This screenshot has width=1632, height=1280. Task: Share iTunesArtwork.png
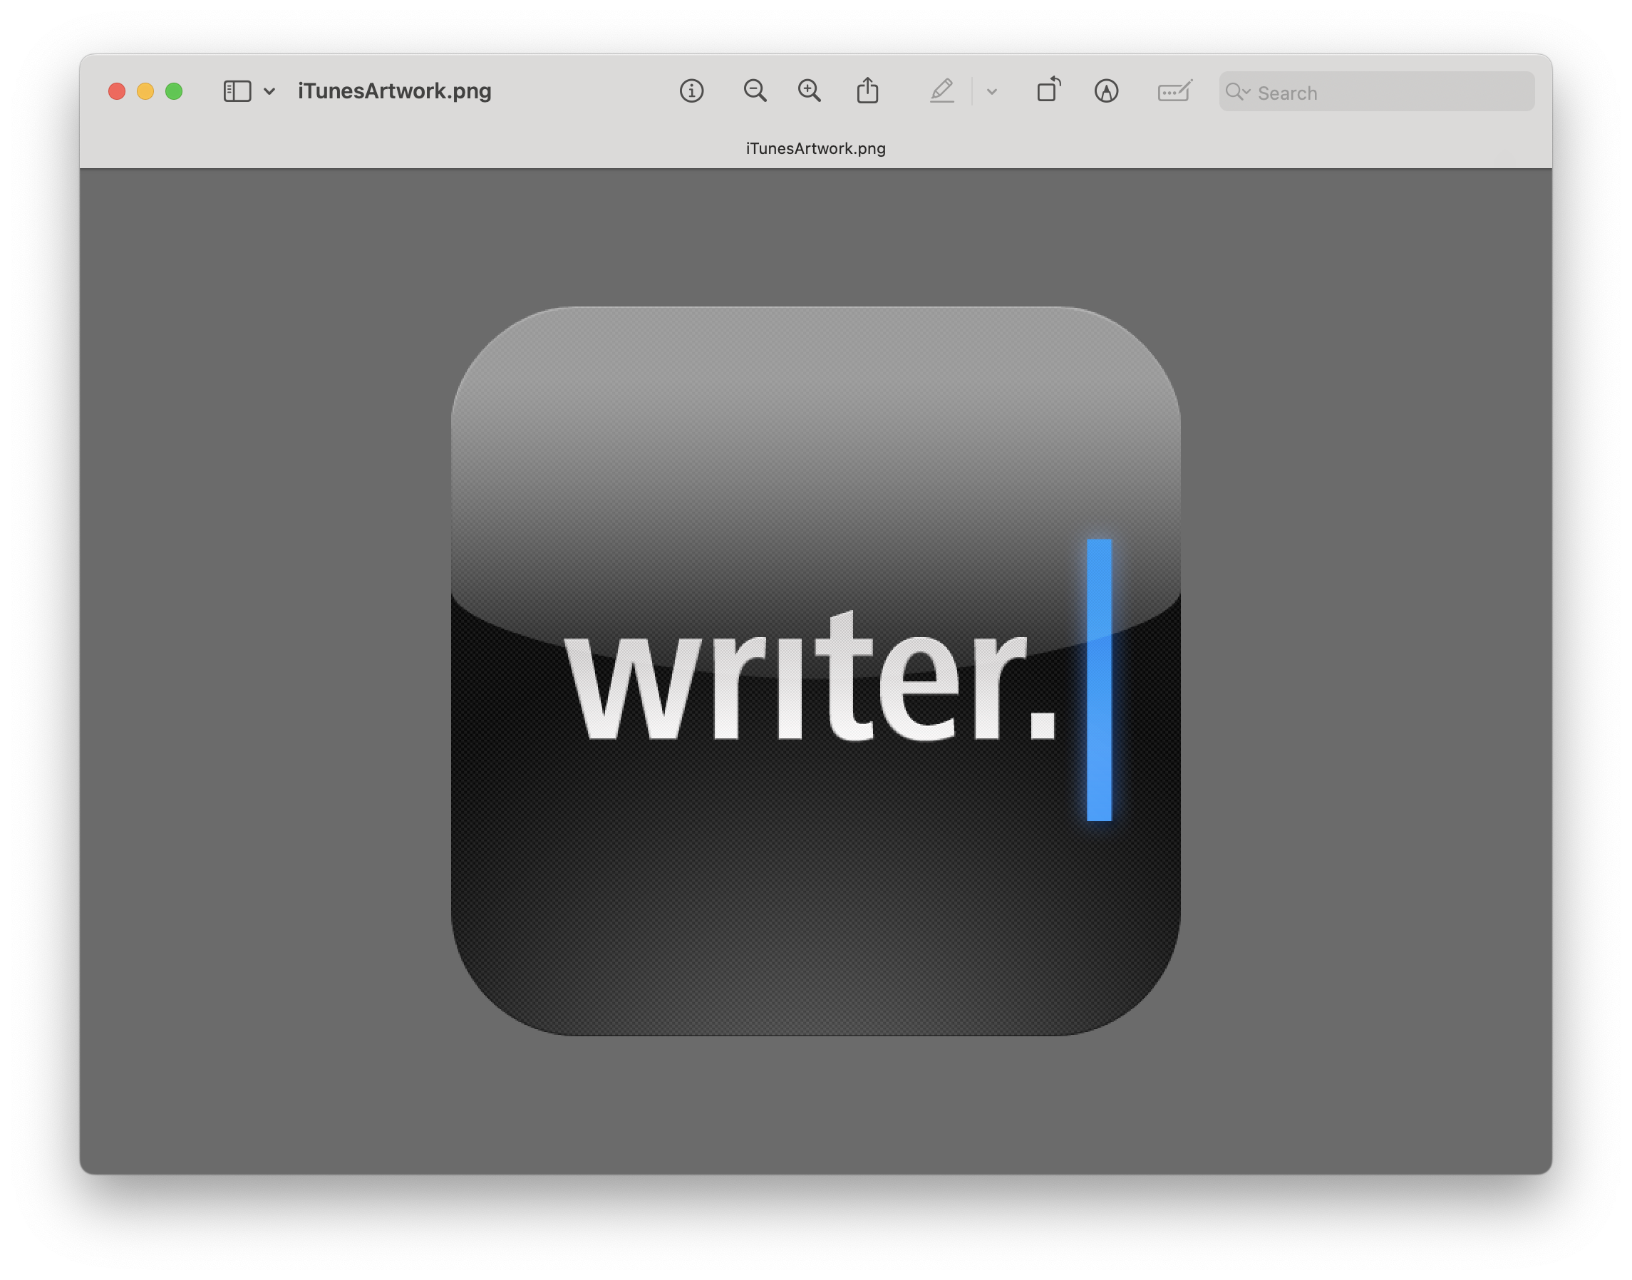pos(869,91)
